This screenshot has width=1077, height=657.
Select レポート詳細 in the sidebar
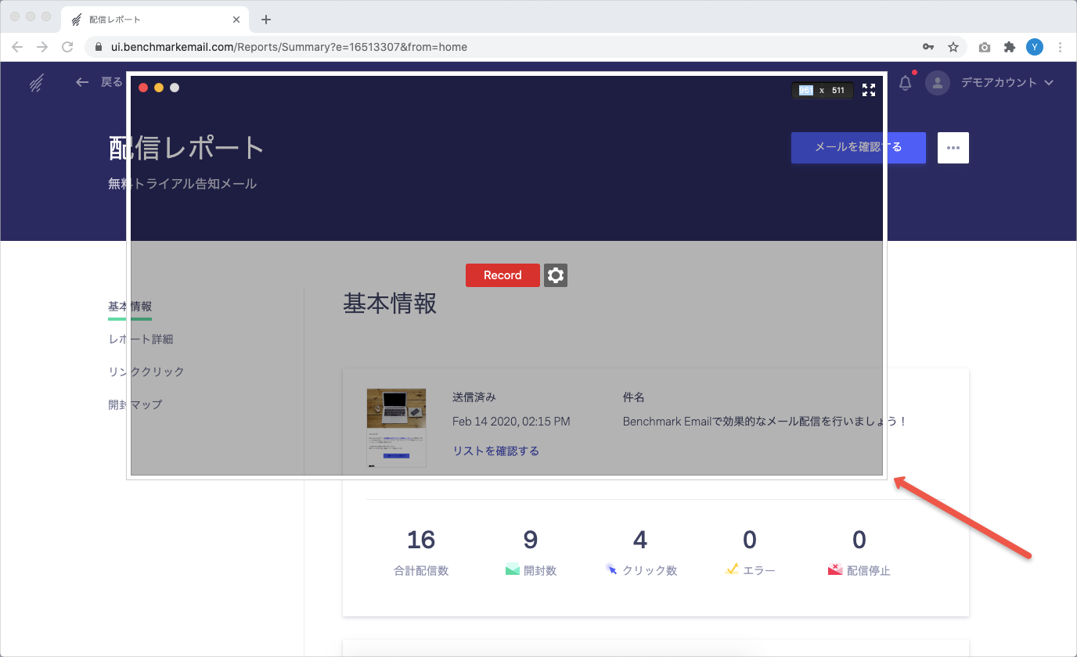tap(141, 339)
